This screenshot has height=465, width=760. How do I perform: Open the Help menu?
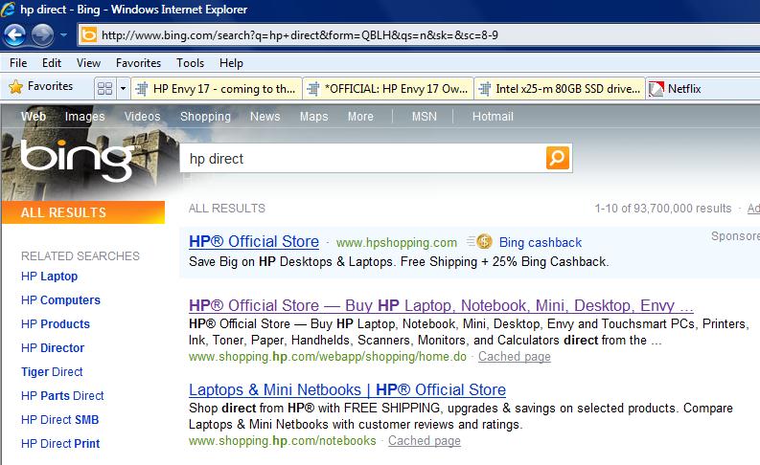click(231, 63)
